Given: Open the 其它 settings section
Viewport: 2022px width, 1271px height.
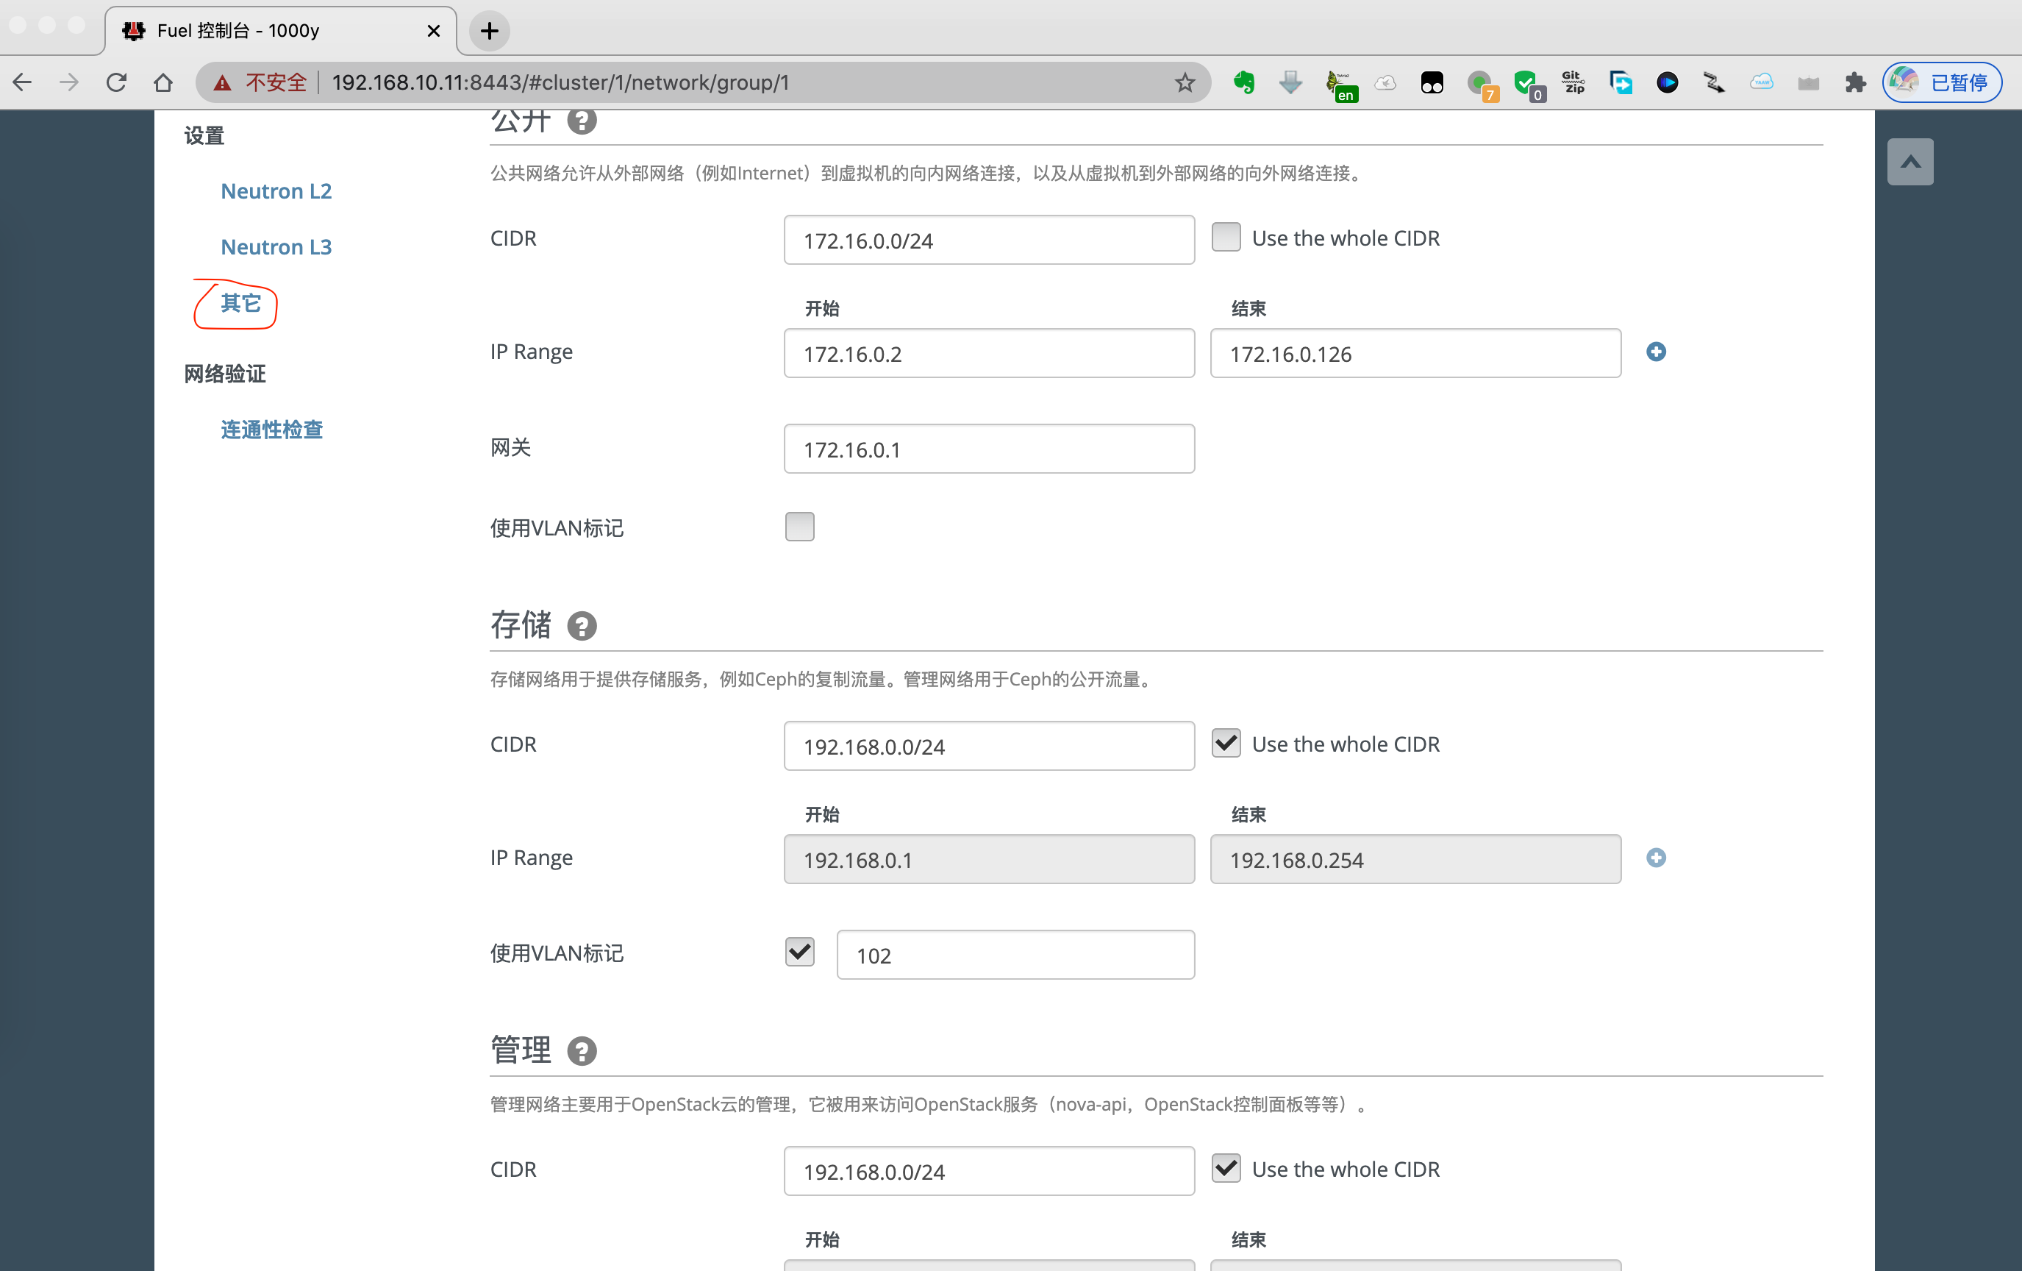Looking at the screenshot, I should coord(241,303).
